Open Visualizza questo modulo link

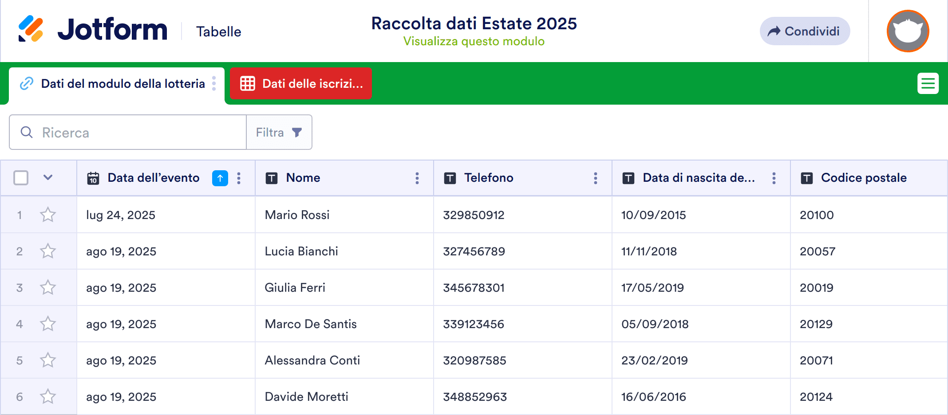474,41
